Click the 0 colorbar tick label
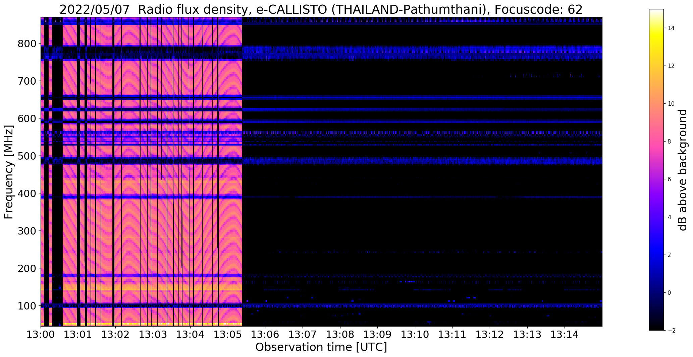 tap(669, 293)
